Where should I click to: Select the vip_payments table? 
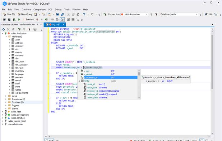(22, 93)
